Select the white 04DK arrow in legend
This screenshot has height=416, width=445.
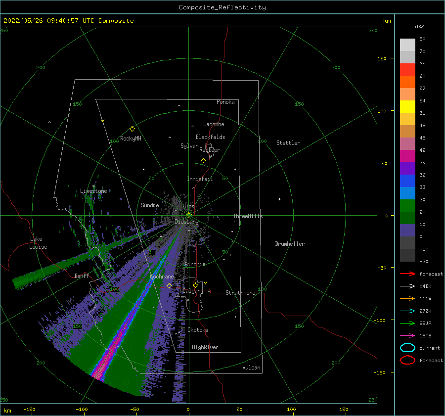coord(407,286)
